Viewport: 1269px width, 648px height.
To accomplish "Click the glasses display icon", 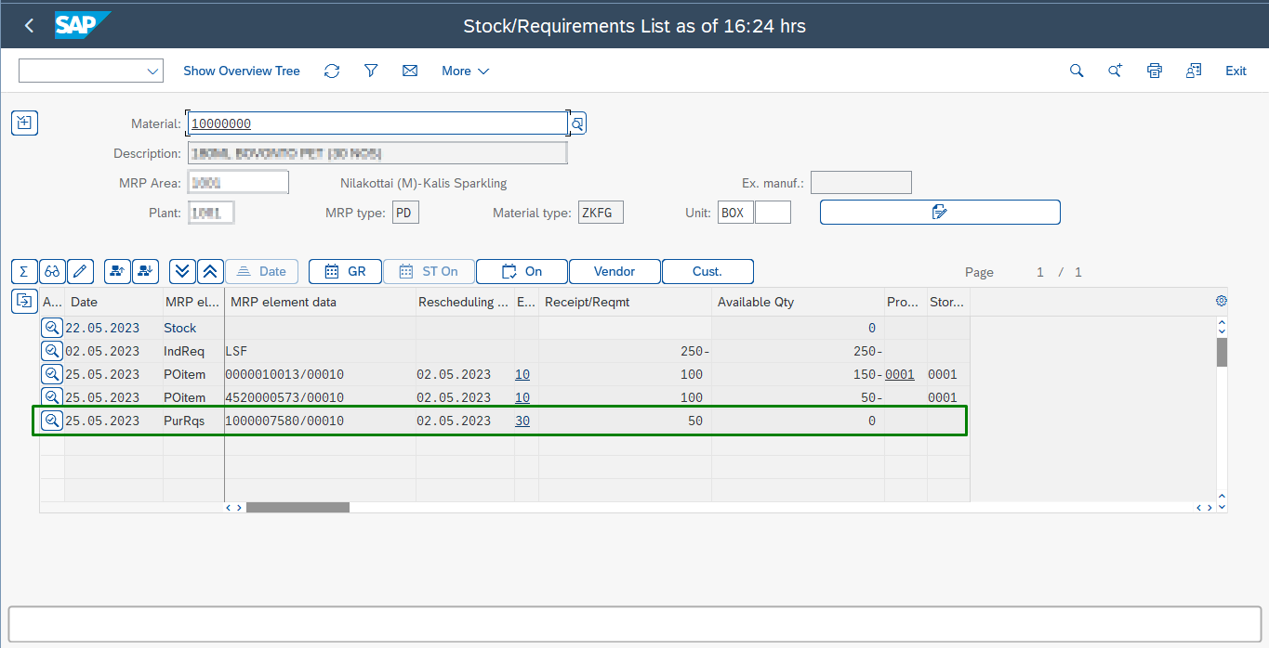I will [52, 271].
